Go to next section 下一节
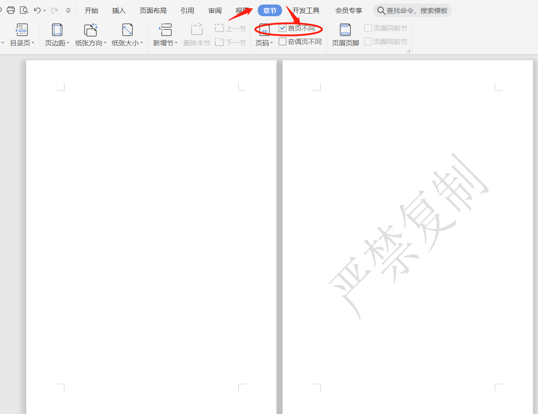Viewport: 538px width, 414px height. (230, 42)
